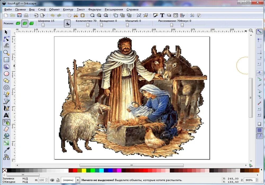Open Align and Distribute icon
Image resolution: width=265 pixels, height=185 pixels.
coord(182,15)
